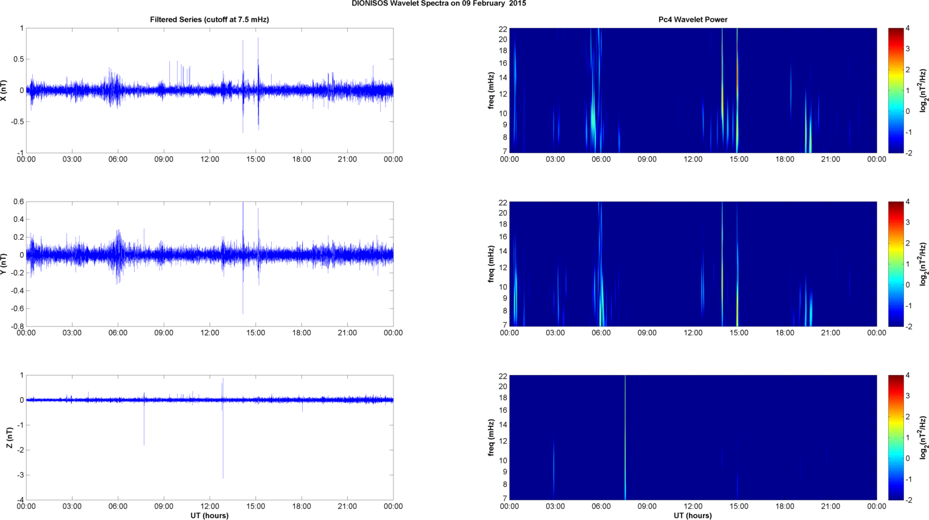Viewport: 929px width, 520px height.
Task: Click the 0.5 tick on X series axis
Action: click(x=18, y=60)
